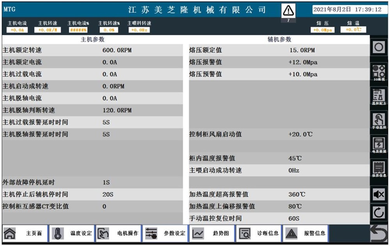Switch to the 温度设定 tab
The width and height of the screenshot is (390, 246).
[72, 234]
